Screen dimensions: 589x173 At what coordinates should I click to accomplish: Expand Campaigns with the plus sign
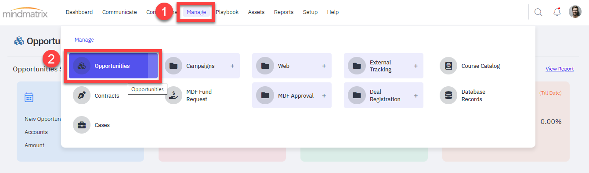[x=232, y=66]
